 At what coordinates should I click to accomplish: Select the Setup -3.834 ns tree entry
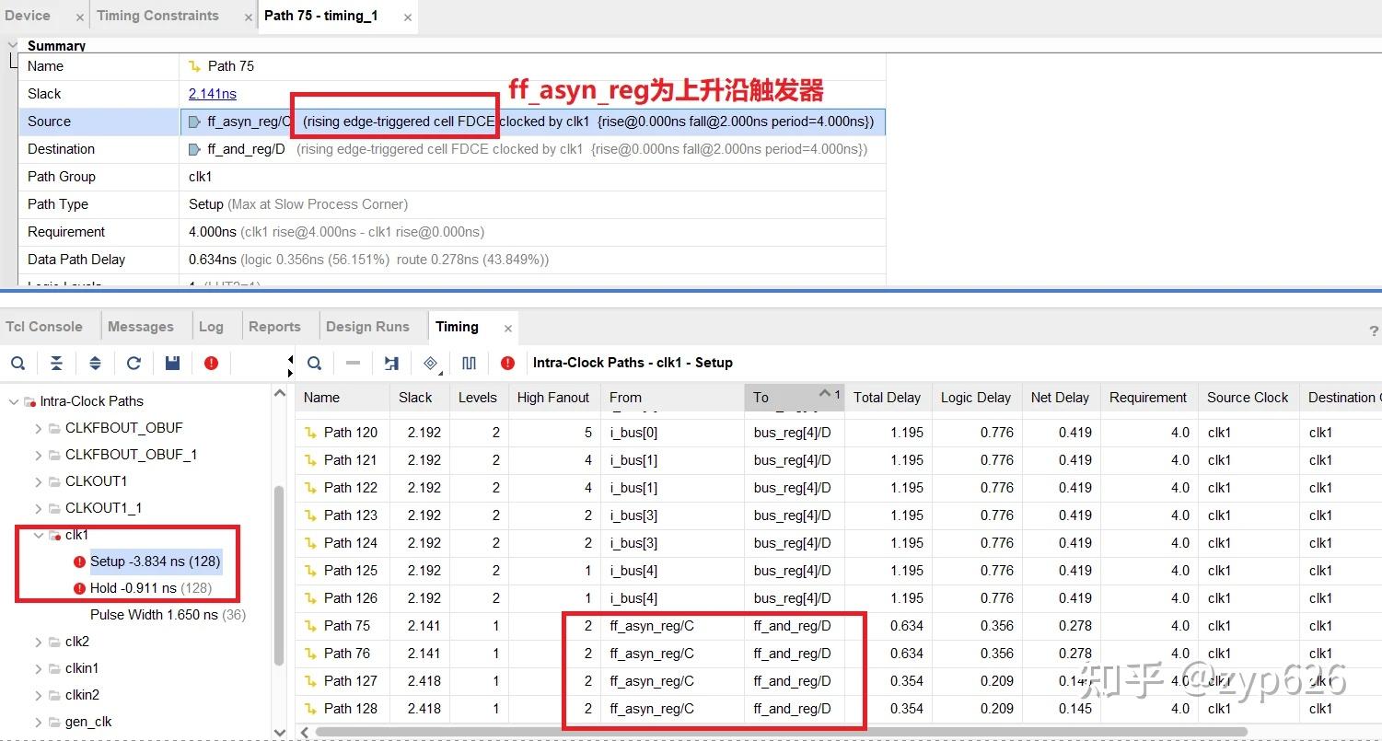click(156, 562)
